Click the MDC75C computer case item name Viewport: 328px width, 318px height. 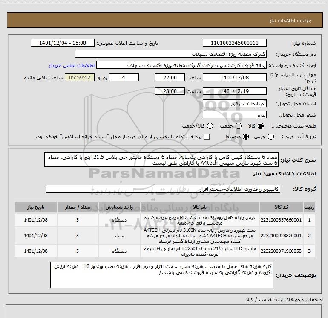click(200, 220)
